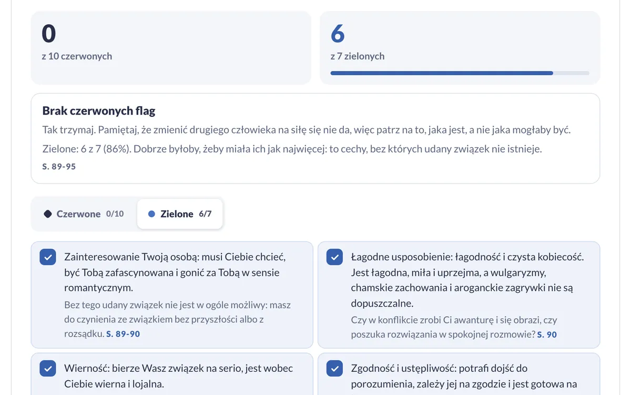This screenshot has width=631, height=395.
Task: Click the '0 z 10 czerwonych' counter card
Action: (171, 48)
